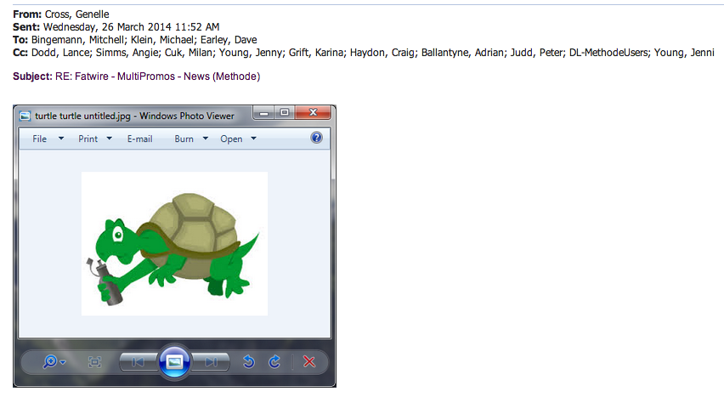
Task: Open the Open menu
Action: coord(231,139)
